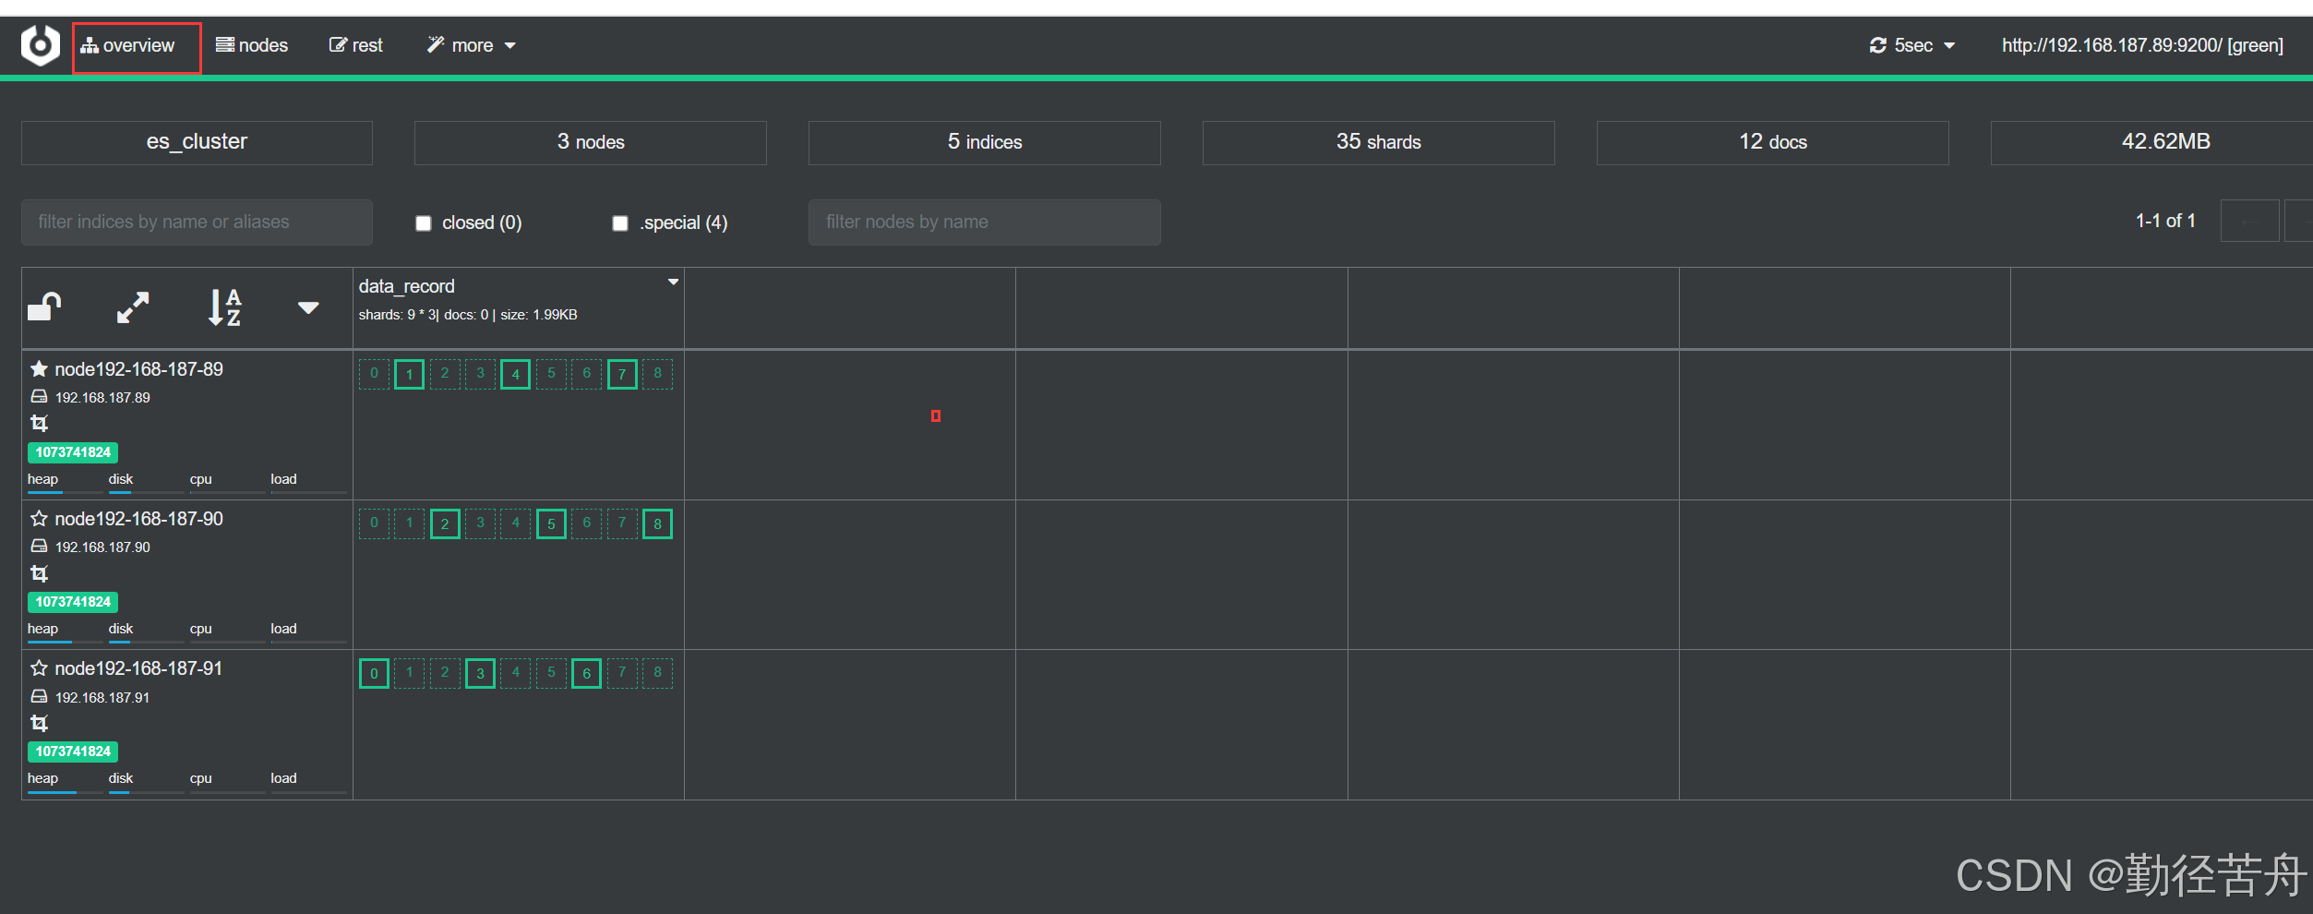
Task: Click the expand/compress view arrows icon
Action: coord(133,307)
